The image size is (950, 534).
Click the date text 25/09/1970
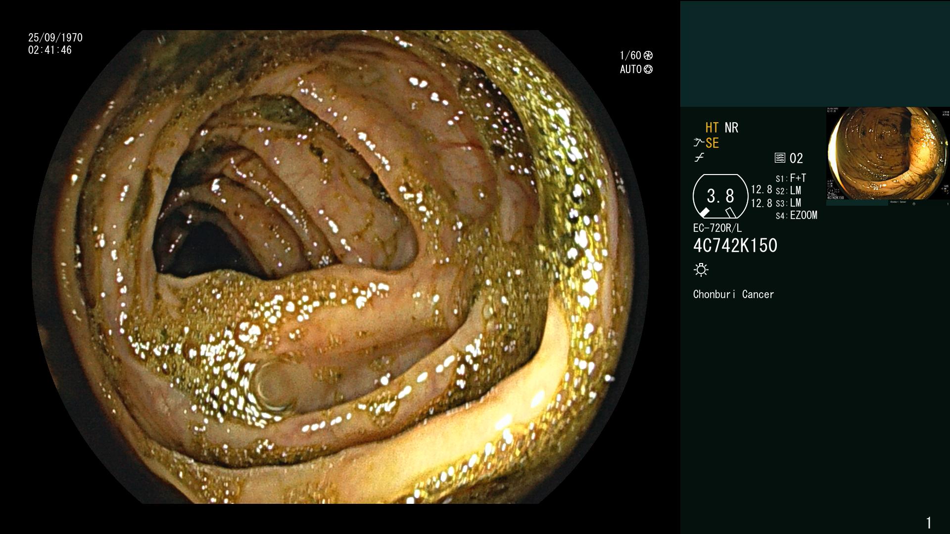pos(55,38)
